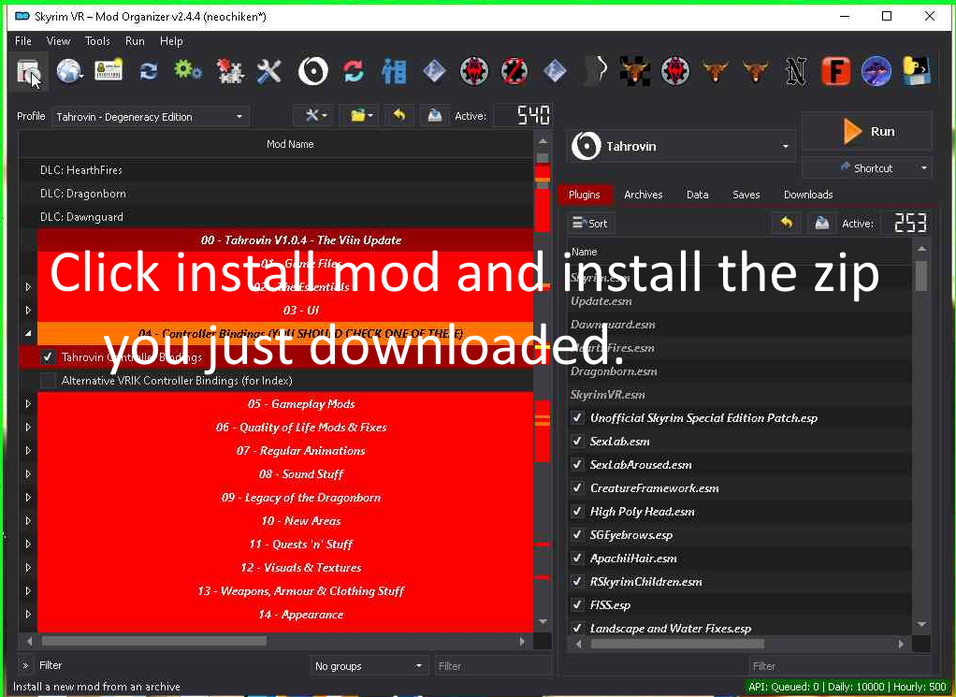Screen dimensions: 956x697
Task: Click the Python console icon
Action: (917, 71)
